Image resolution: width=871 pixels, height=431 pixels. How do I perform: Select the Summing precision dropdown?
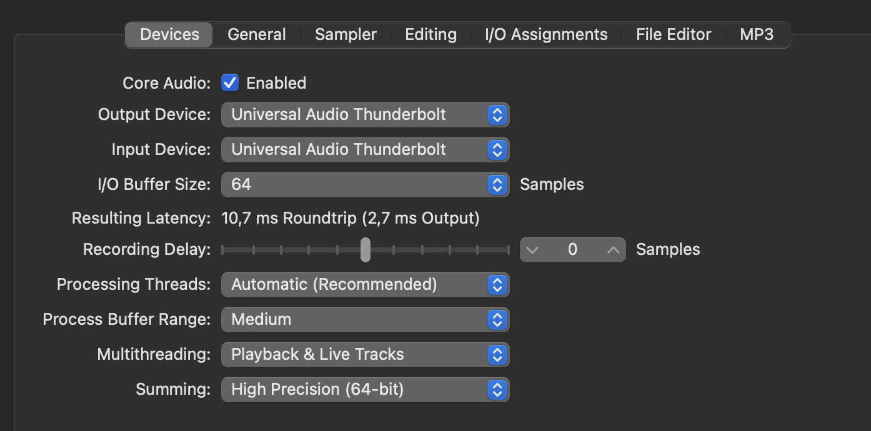(x=365, y=390)
